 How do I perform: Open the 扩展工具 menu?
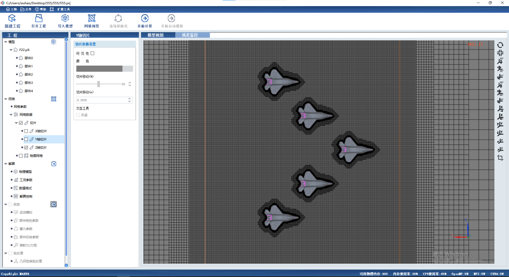point(64,9)
